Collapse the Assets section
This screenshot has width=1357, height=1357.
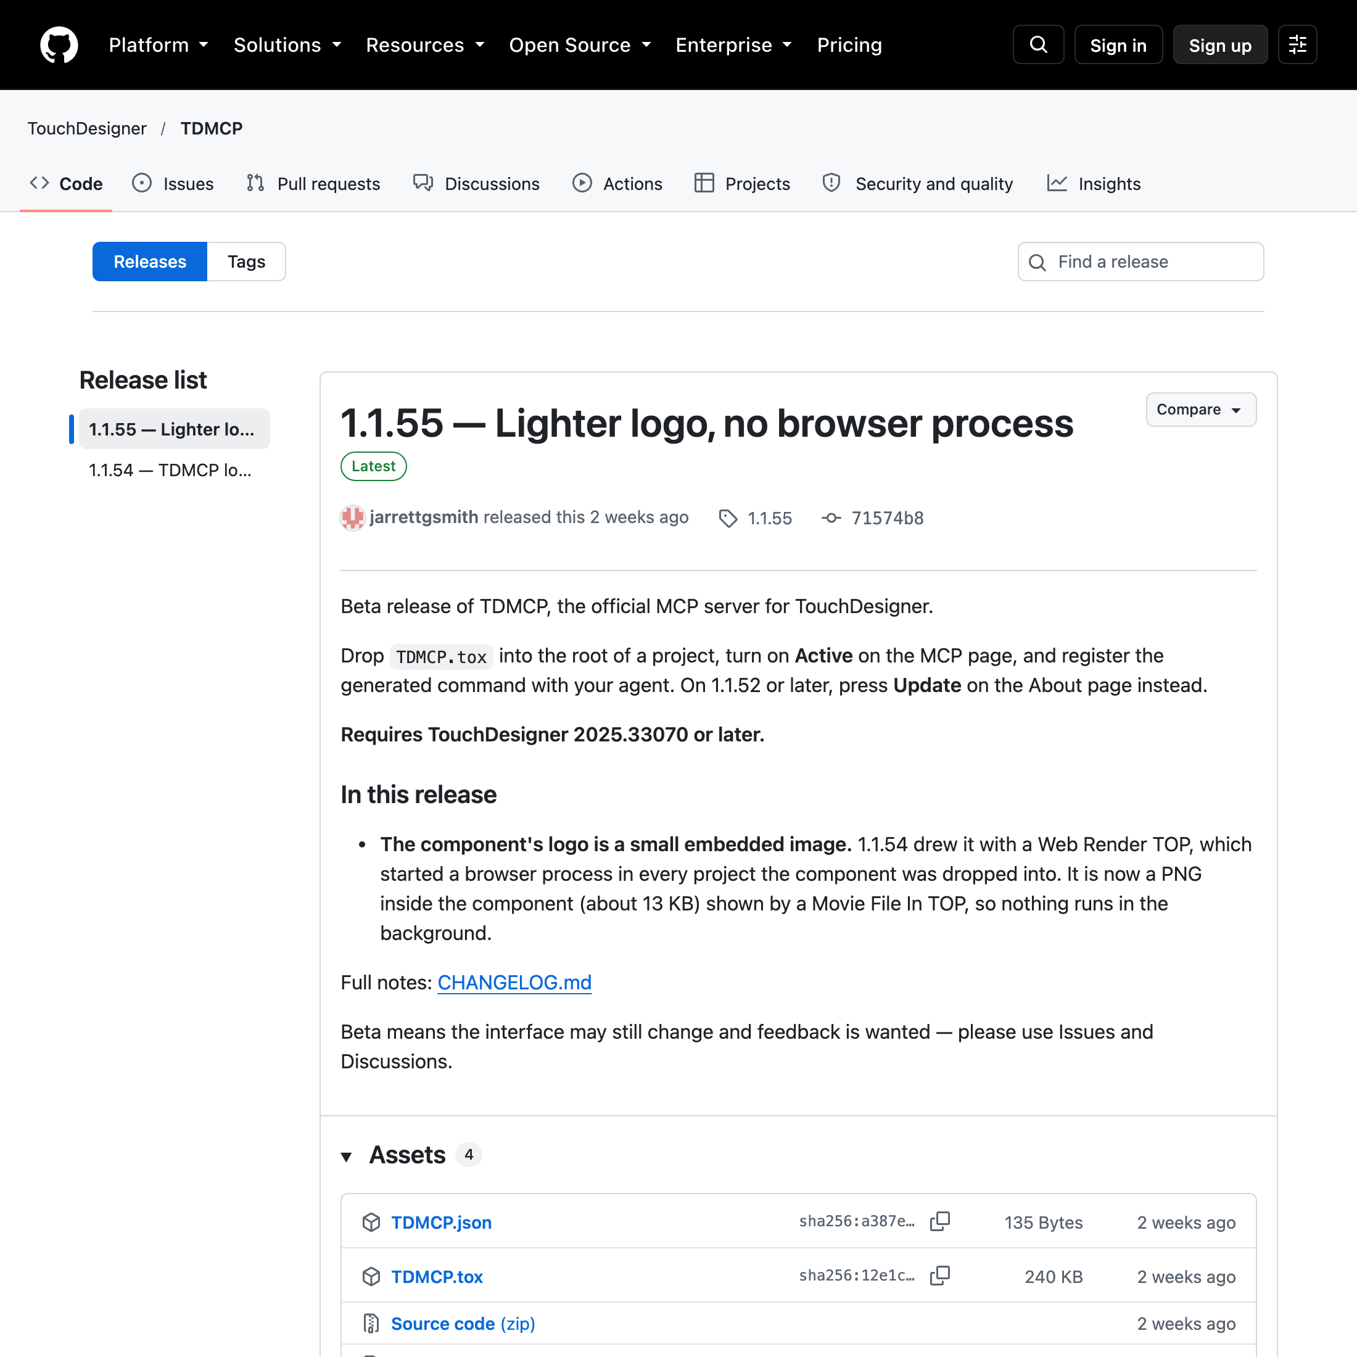(x=346, y=1156)
